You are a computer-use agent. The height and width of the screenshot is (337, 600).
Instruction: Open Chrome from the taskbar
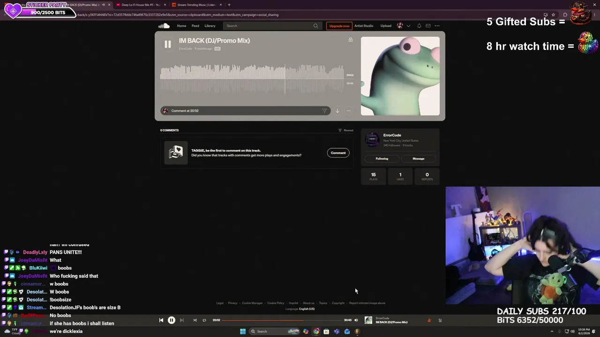point(316,331)
